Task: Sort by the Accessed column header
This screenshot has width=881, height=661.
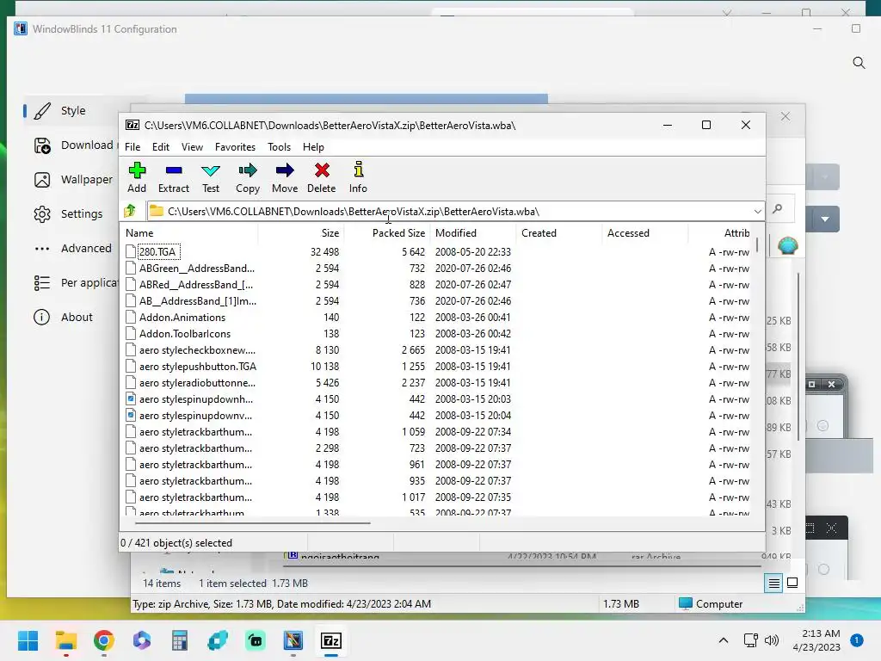Action: point(645,232)
